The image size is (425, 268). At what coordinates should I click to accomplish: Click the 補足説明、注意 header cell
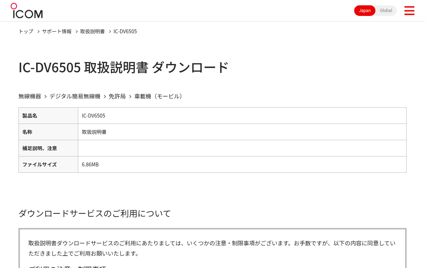[48, 148]
